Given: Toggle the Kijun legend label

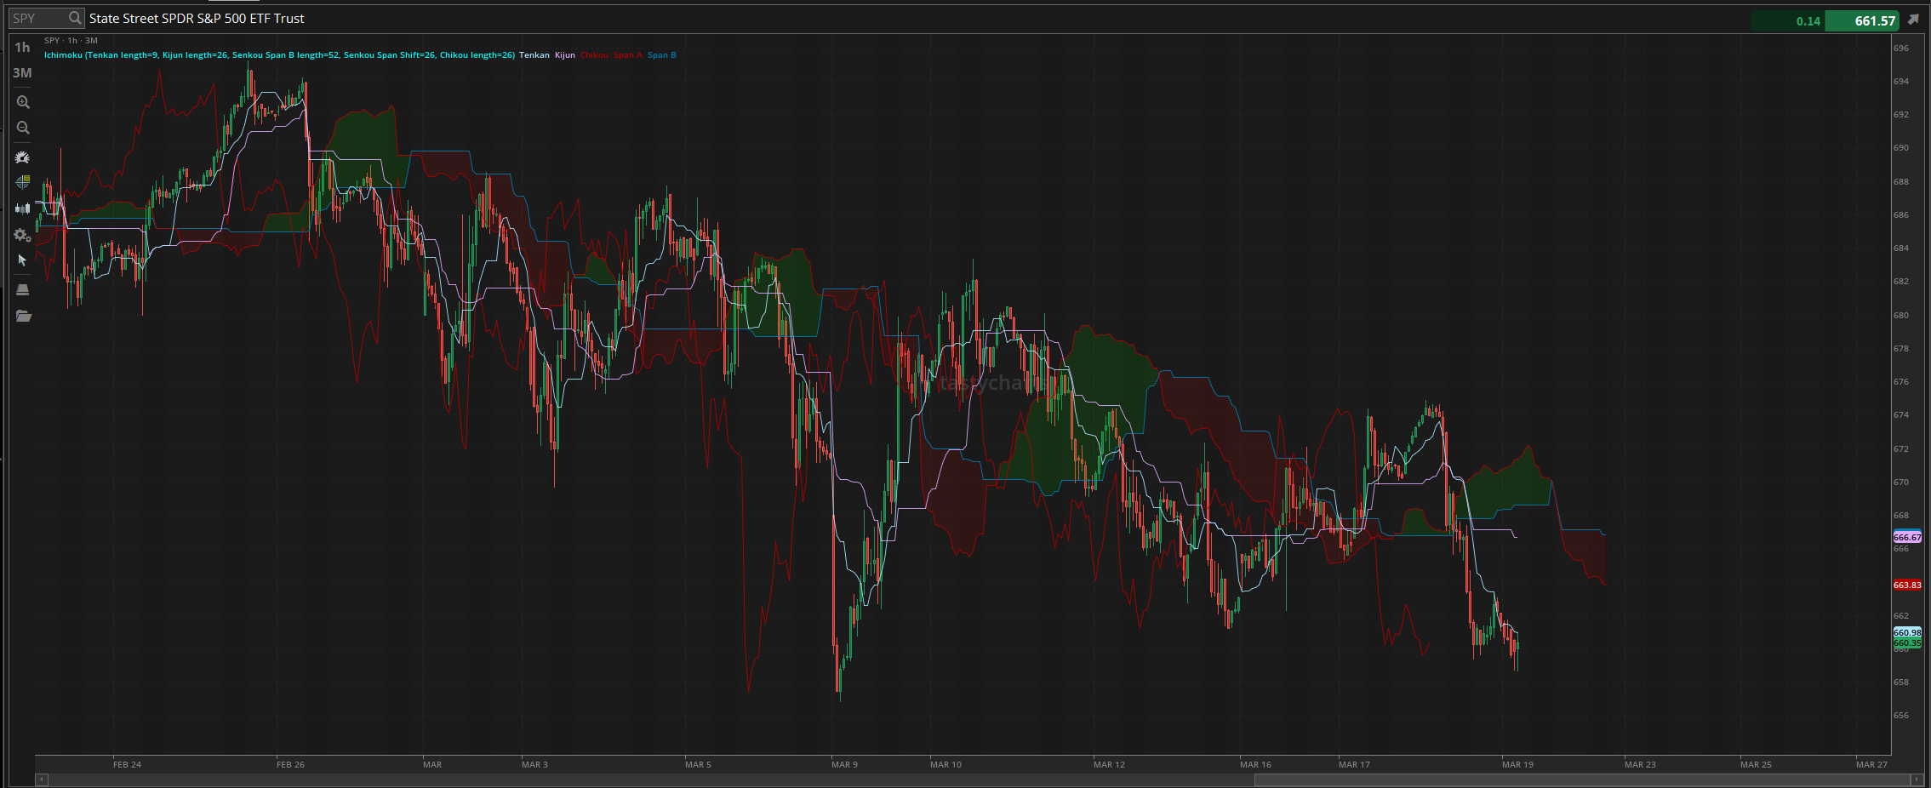Looking at the screenshot, I should tap(565, 55).
